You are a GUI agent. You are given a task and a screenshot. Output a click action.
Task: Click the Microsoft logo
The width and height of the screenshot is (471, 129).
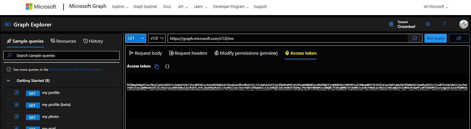(x=41, y=7)
